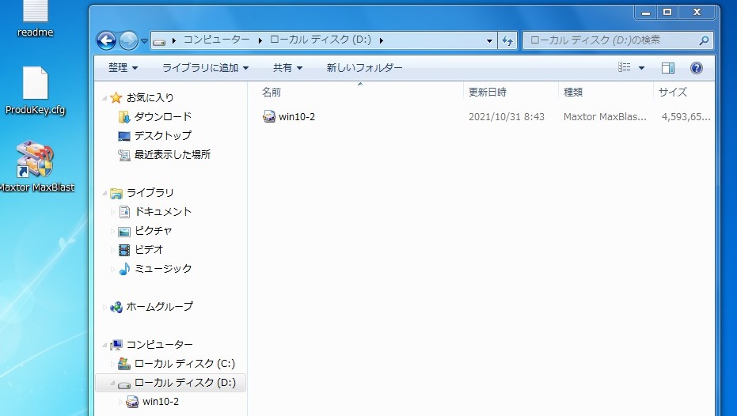737x416 pixels.
Task: Open the 共有 menu
Action: click(287, 68)
